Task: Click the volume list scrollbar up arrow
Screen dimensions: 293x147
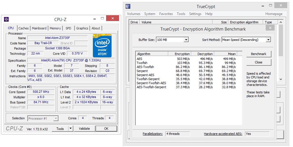Action: [281, 22]
